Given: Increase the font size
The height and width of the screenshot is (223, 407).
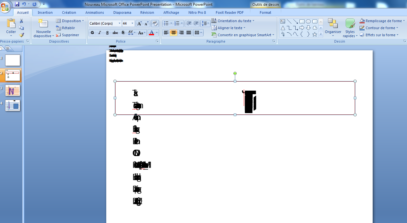Looking at the screenshot, I should point(139,23).
